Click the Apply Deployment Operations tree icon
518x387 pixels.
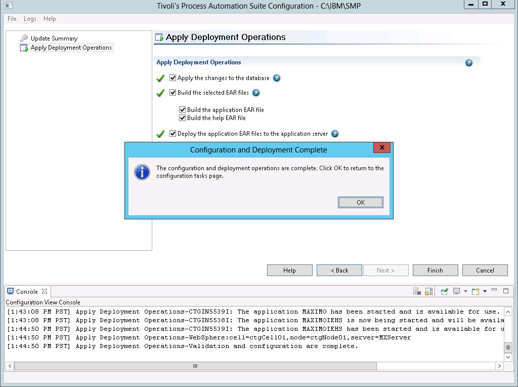coord(24,48)
